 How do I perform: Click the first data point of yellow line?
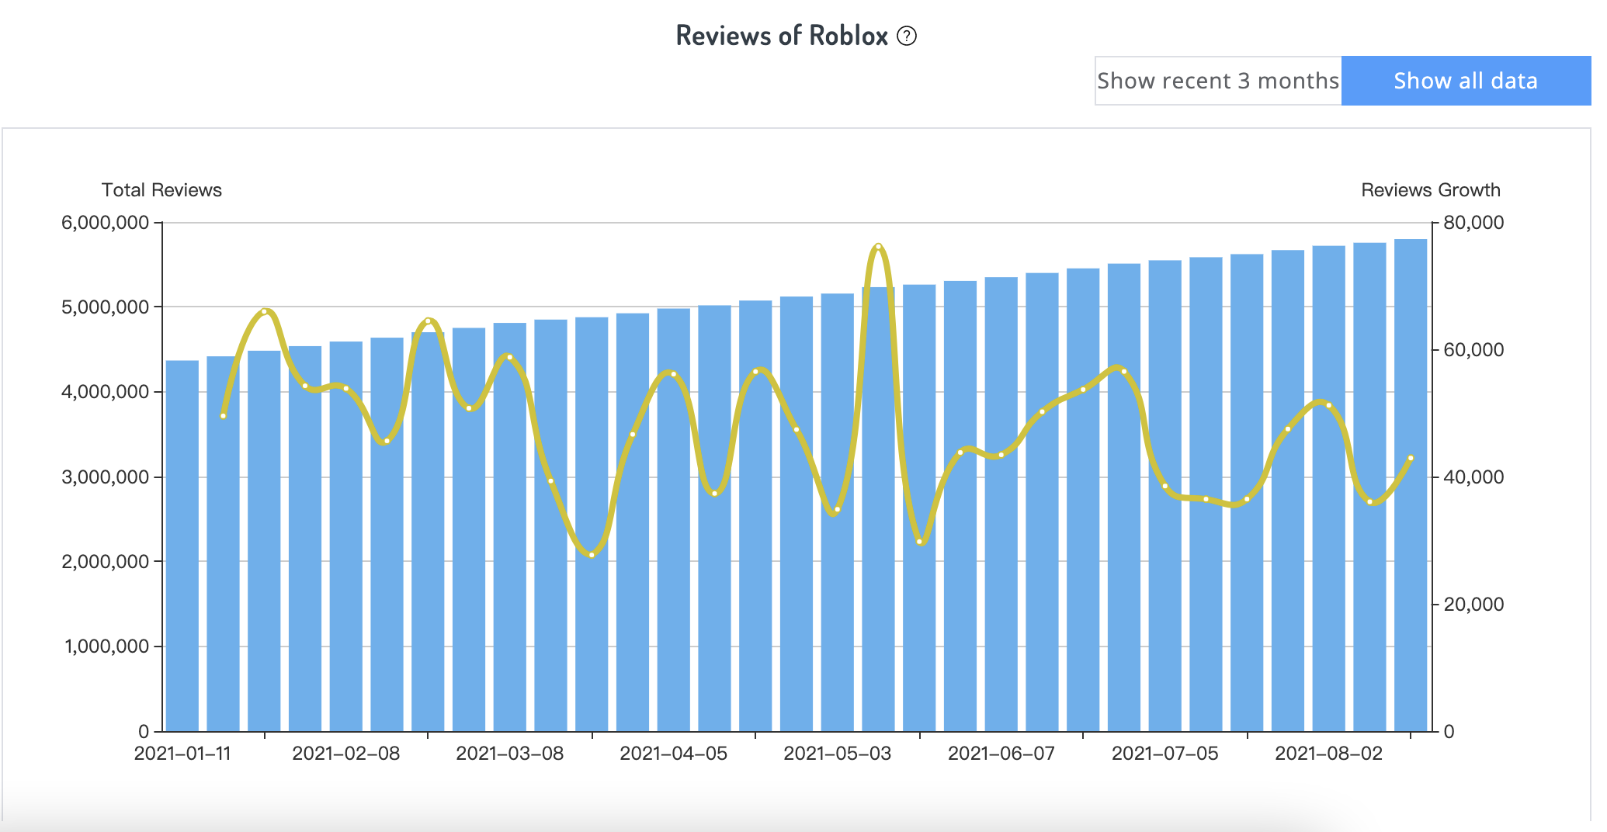tap(224, 416)
